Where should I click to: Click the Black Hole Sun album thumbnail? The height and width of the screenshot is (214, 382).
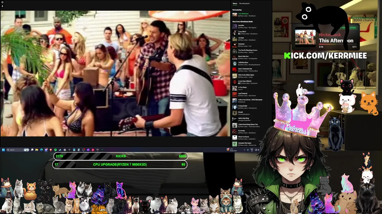[x=235, y=57]
